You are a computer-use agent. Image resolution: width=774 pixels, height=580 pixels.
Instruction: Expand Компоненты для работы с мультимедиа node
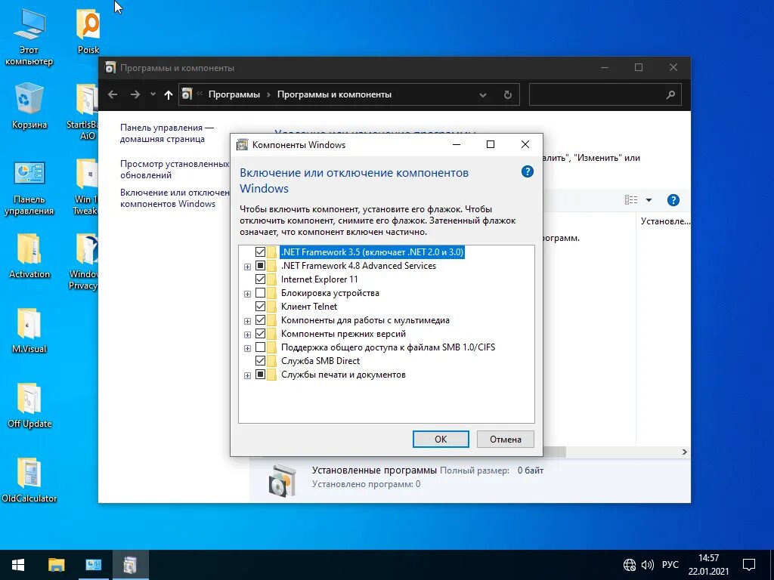(x=247, y=321)
